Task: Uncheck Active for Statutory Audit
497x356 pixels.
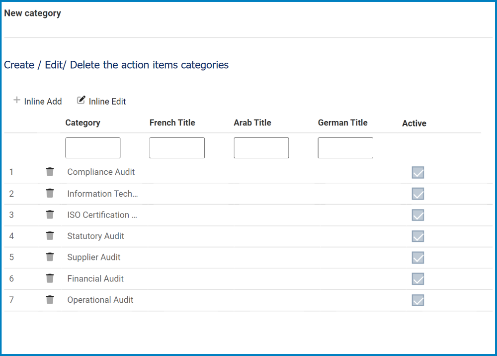Action: point(418,237)
